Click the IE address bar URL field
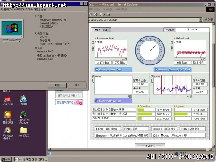Screen dimensions: 216x162 coord(143,19)
